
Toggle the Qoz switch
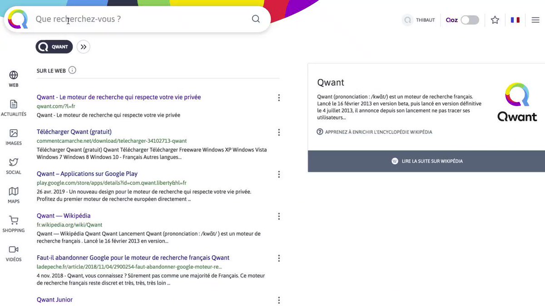pos(470,20)
